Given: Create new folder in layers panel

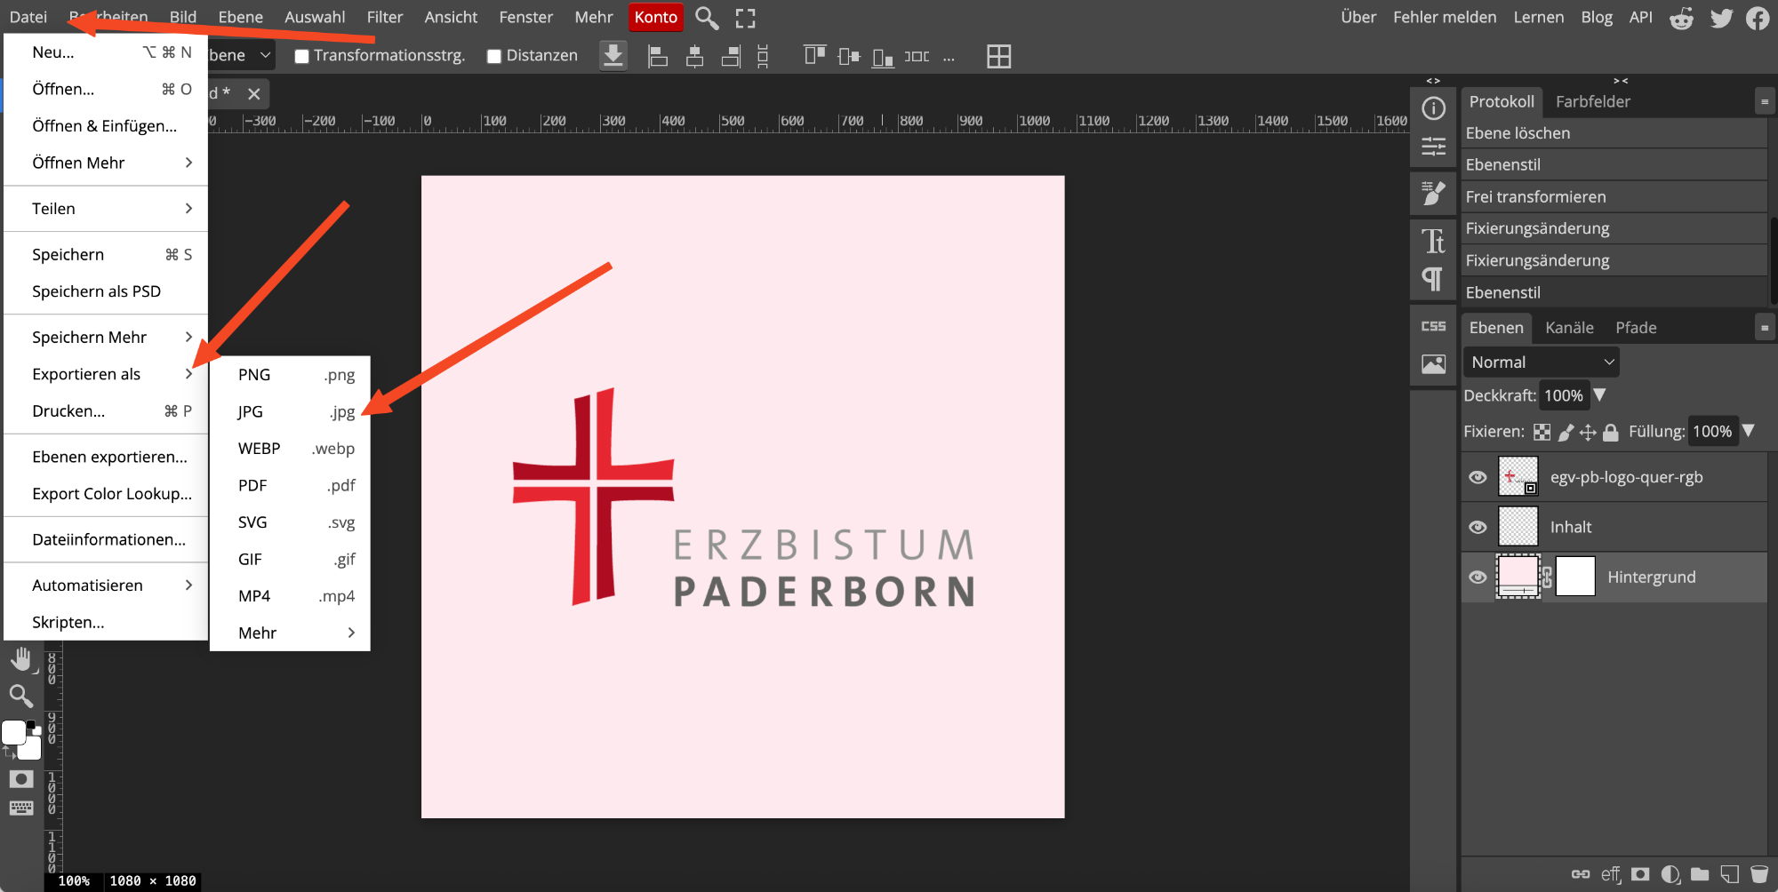Looking at the screenshot, I should [x=1700, y=874].
